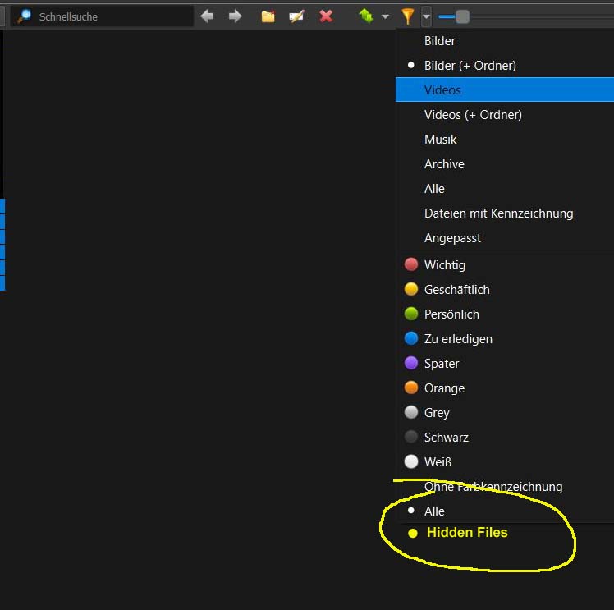Click the red X delete icon
Screen dimensions: 614x610
pos(326,16)
